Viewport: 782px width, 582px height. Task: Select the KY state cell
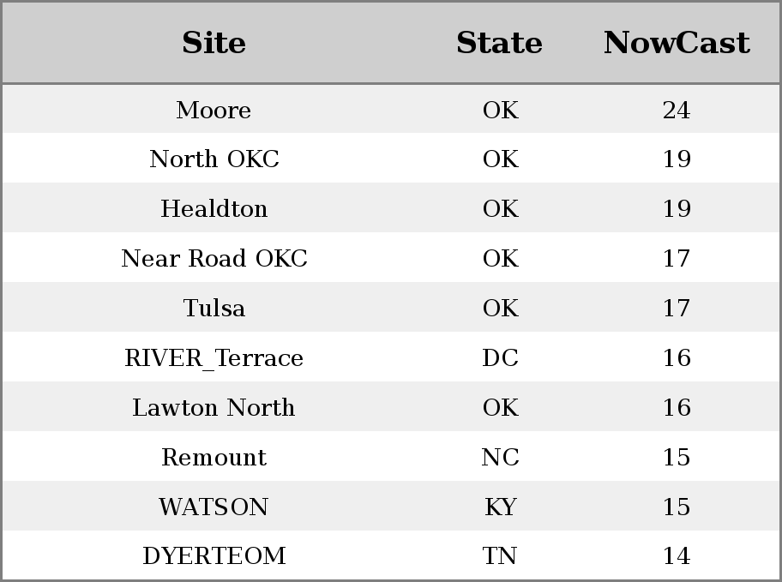point(500,507)
